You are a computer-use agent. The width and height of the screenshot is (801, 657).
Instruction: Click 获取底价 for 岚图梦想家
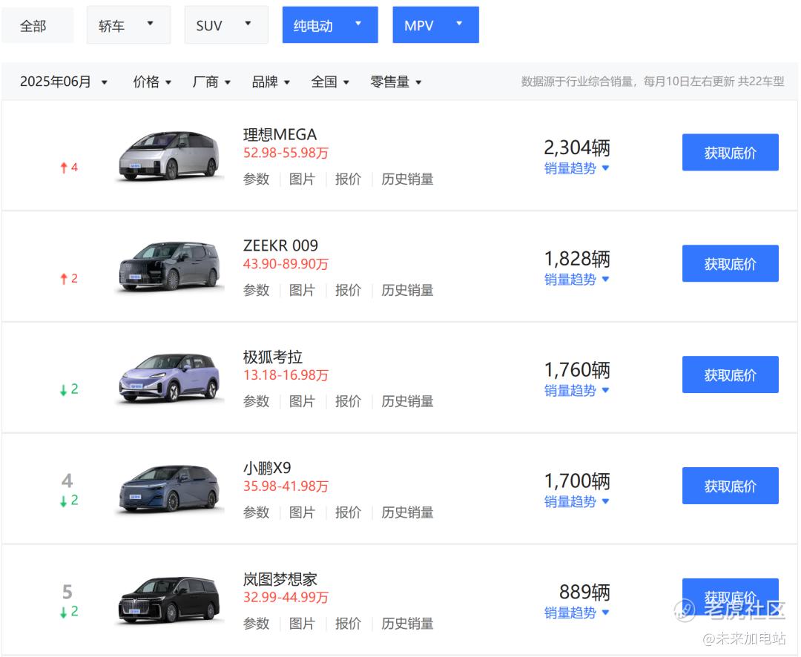point(730,597)
